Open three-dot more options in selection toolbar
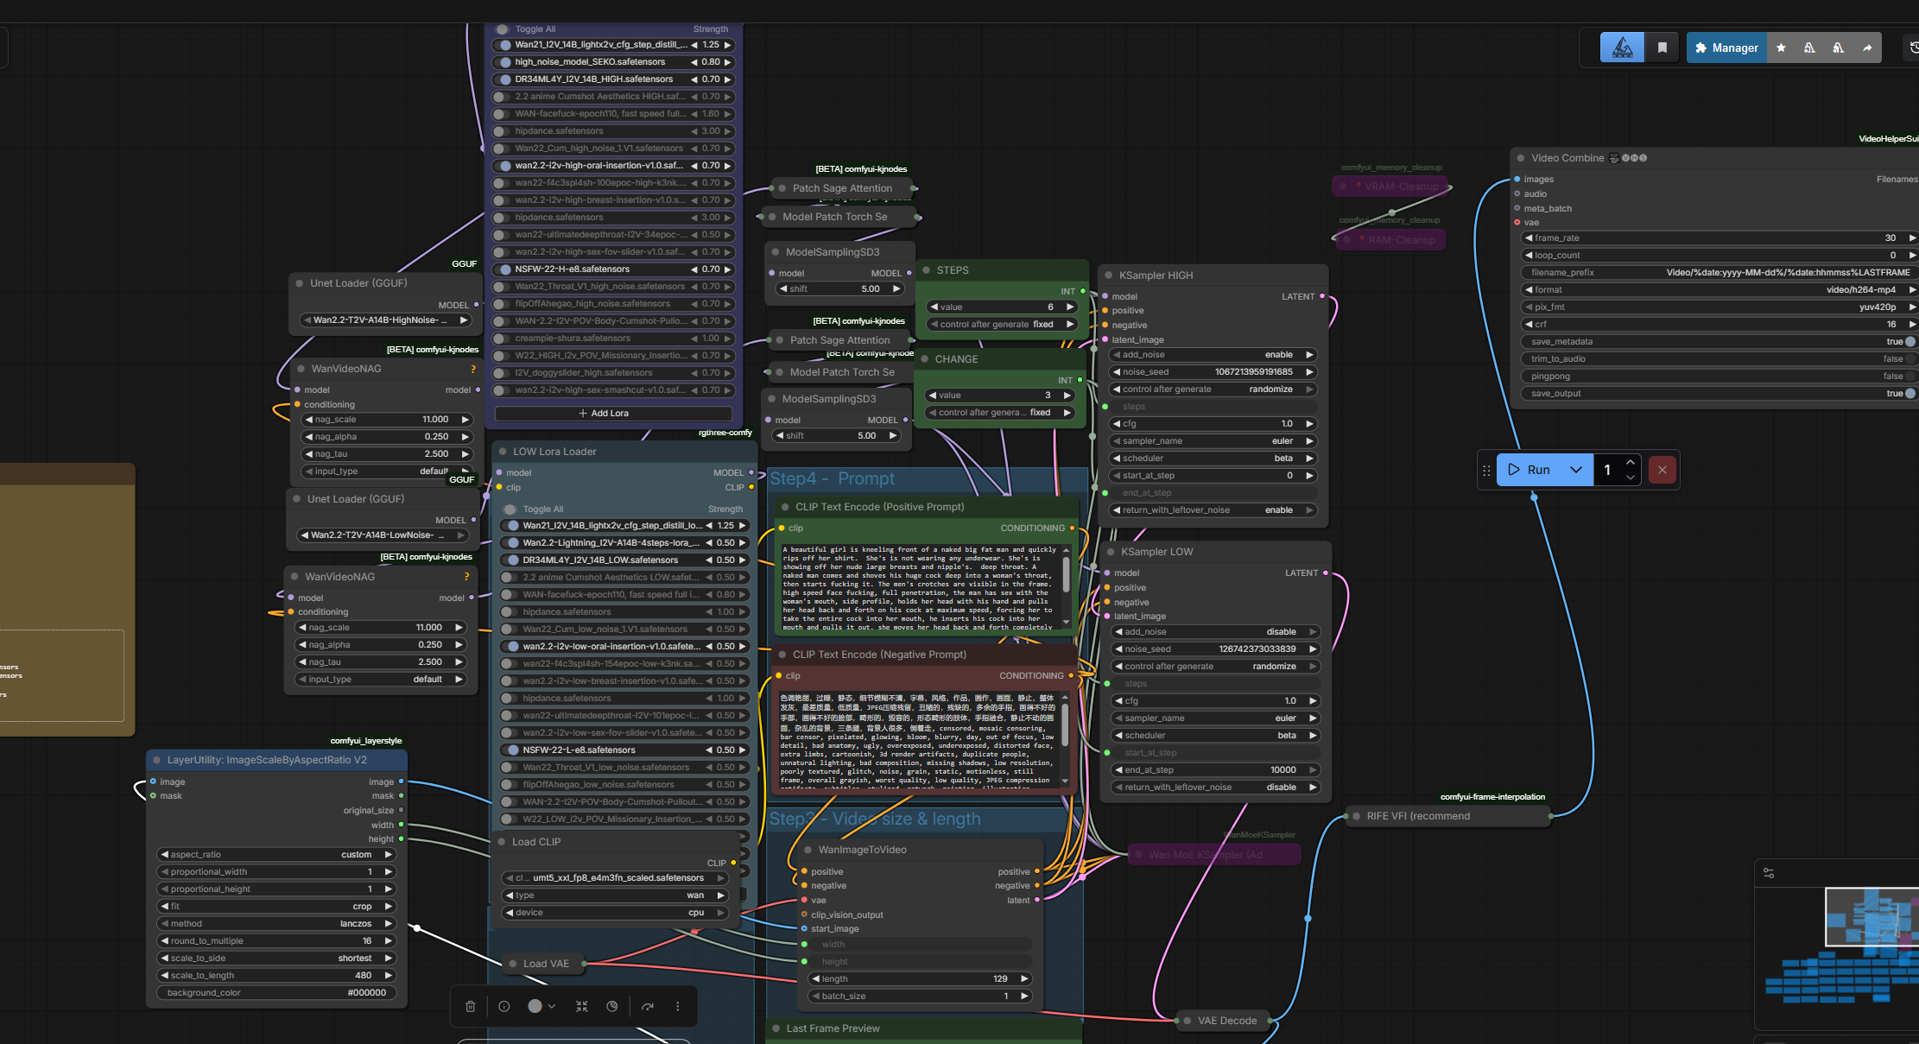The image size is (1919, 1044). click(678, 1006)
